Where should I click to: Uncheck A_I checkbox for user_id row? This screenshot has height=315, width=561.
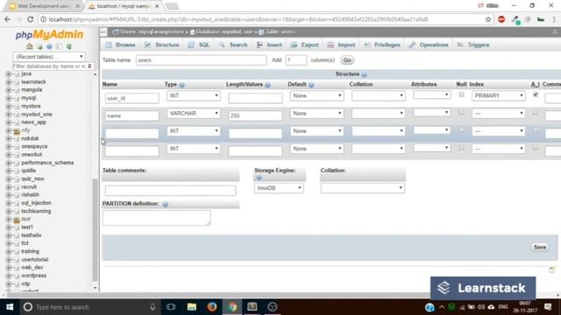[536, 94]
